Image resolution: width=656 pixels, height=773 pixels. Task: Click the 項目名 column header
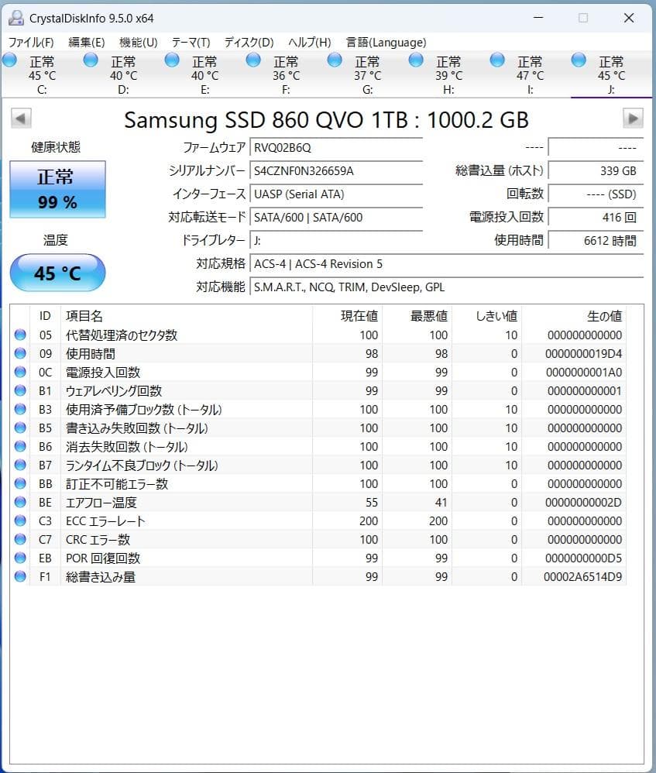pos(187,316)
